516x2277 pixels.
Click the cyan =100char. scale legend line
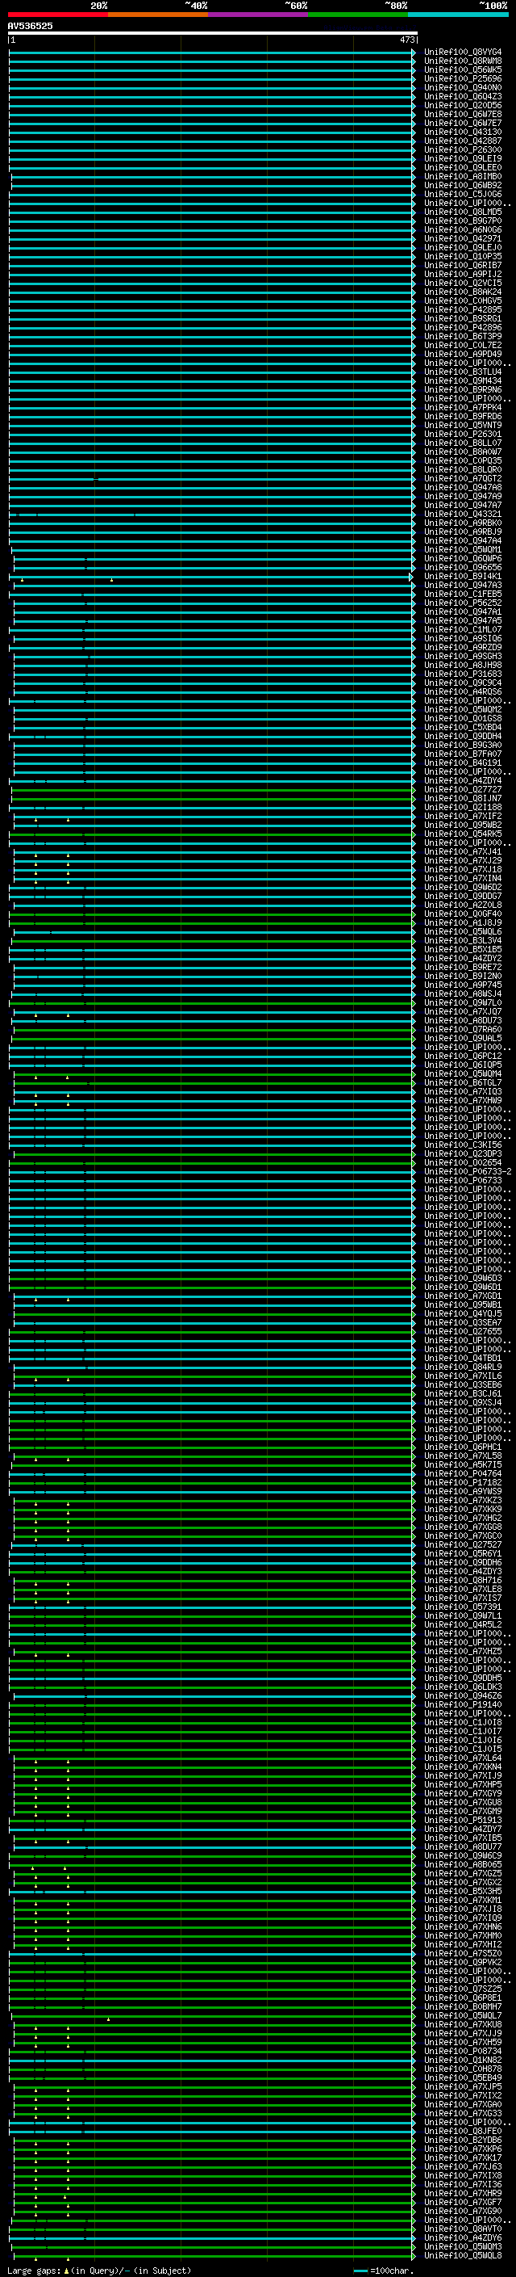coord(360,2270)
